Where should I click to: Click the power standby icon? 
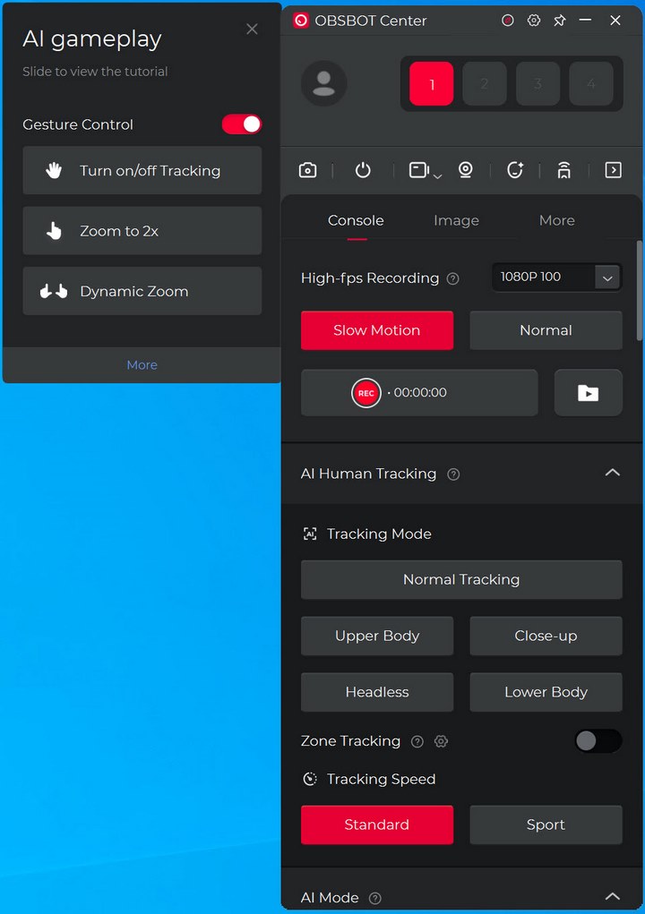point(363,170)
